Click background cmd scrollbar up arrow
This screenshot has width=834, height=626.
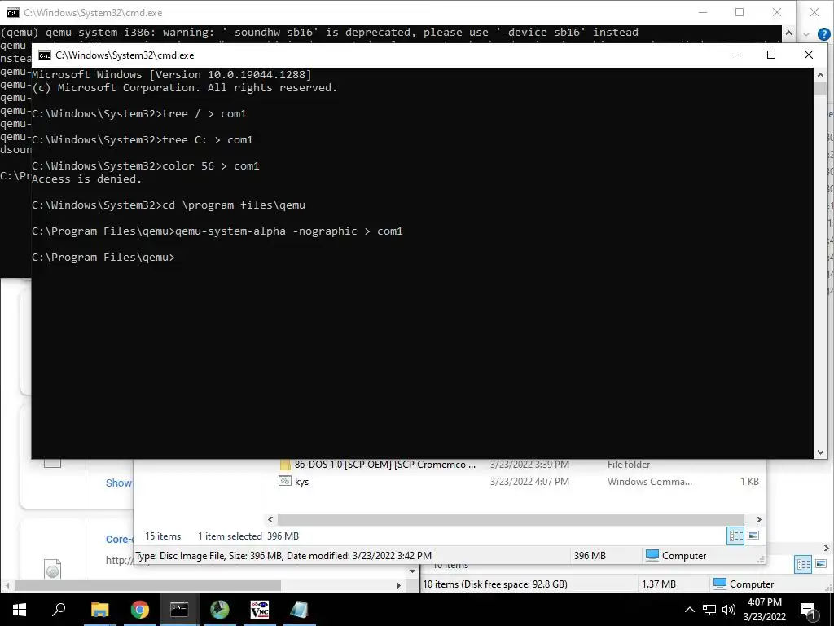(x=788, y=33)
